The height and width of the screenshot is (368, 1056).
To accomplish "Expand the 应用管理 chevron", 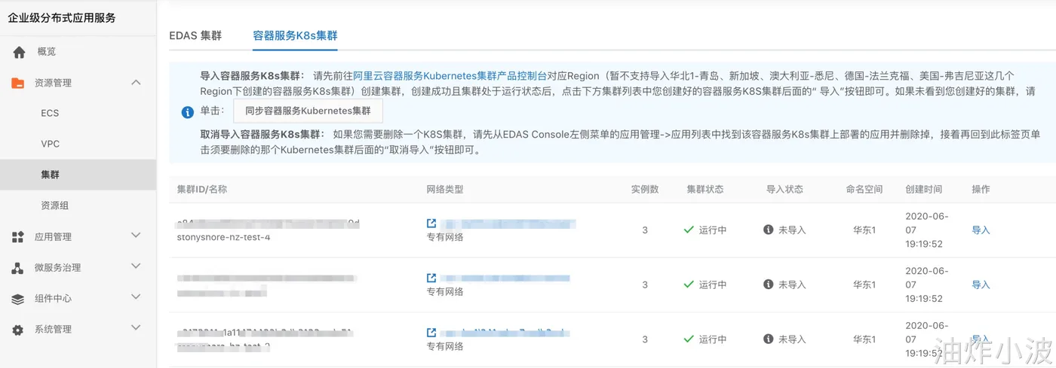I will tap(136, 236).
